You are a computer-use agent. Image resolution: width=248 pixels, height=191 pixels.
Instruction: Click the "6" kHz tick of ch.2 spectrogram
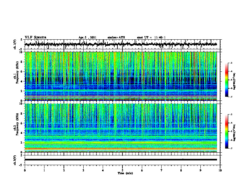[22, 123]
